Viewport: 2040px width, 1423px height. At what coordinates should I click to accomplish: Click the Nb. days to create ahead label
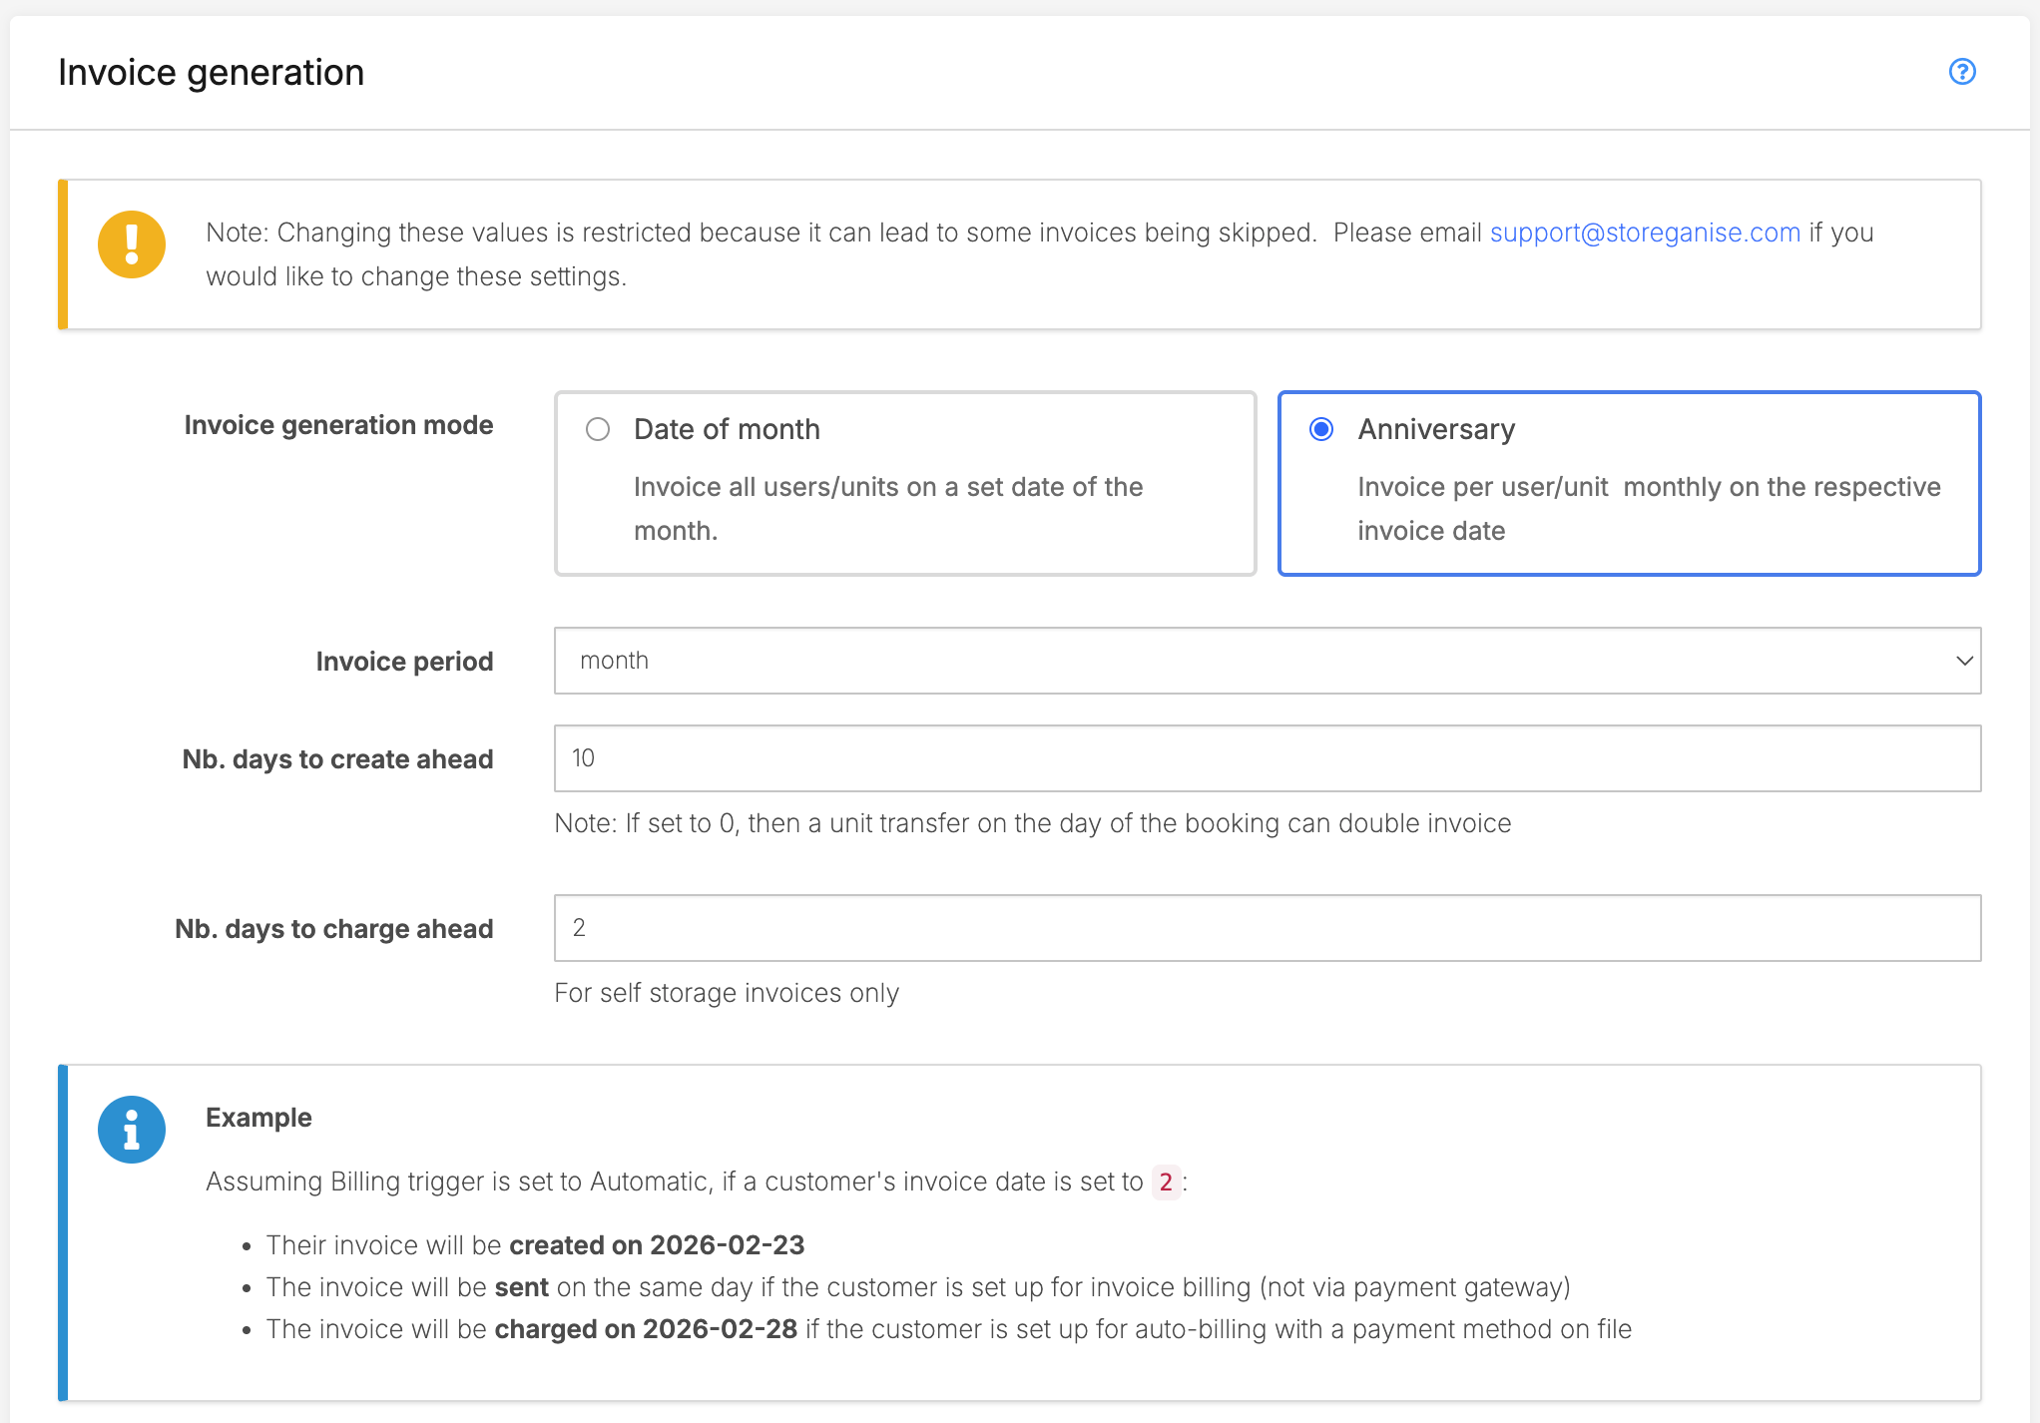click(x=337, y=759)
